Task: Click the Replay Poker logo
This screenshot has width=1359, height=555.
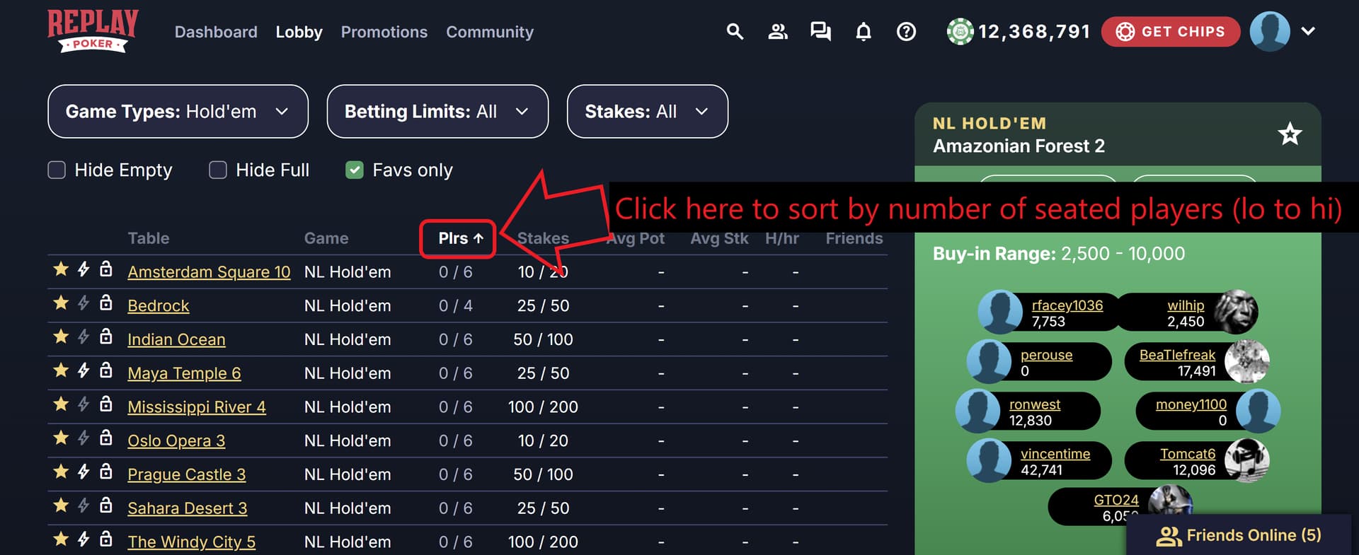Action: pos(93,31)
